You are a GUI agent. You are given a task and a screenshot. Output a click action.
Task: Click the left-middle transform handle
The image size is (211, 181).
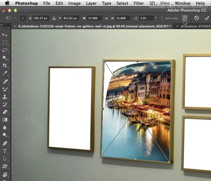pos(103,109)
